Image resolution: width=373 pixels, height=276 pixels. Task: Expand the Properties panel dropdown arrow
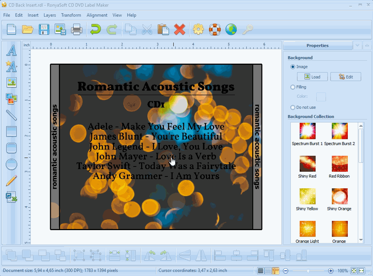[x=357, y=46]
